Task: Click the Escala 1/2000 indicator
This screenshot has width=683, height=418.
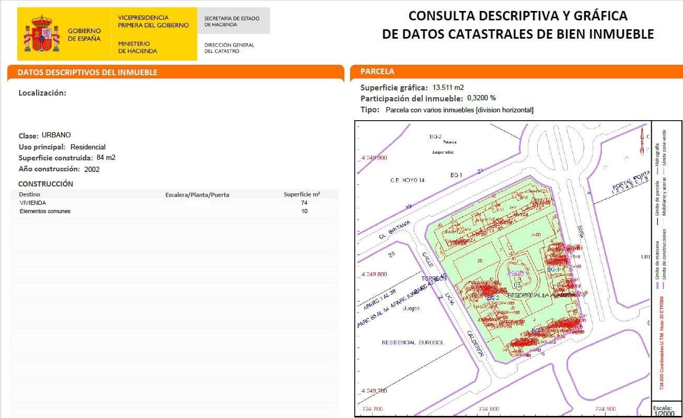Action: click(x=664, y=411)
